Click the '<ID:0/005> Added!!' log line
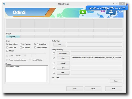132x99 pixels. click(x=13, y=67)
